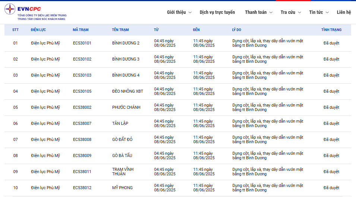This screenshot has width=356, height=197.
Task: Expand the Tin tức dropdown chevron
Action: tap(327, 12)
